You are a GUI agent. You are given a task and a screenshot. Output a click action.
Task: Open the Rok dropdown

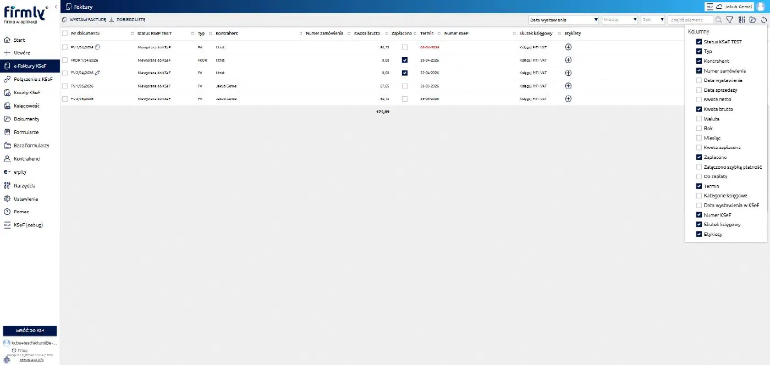click(x=653, y=20)
